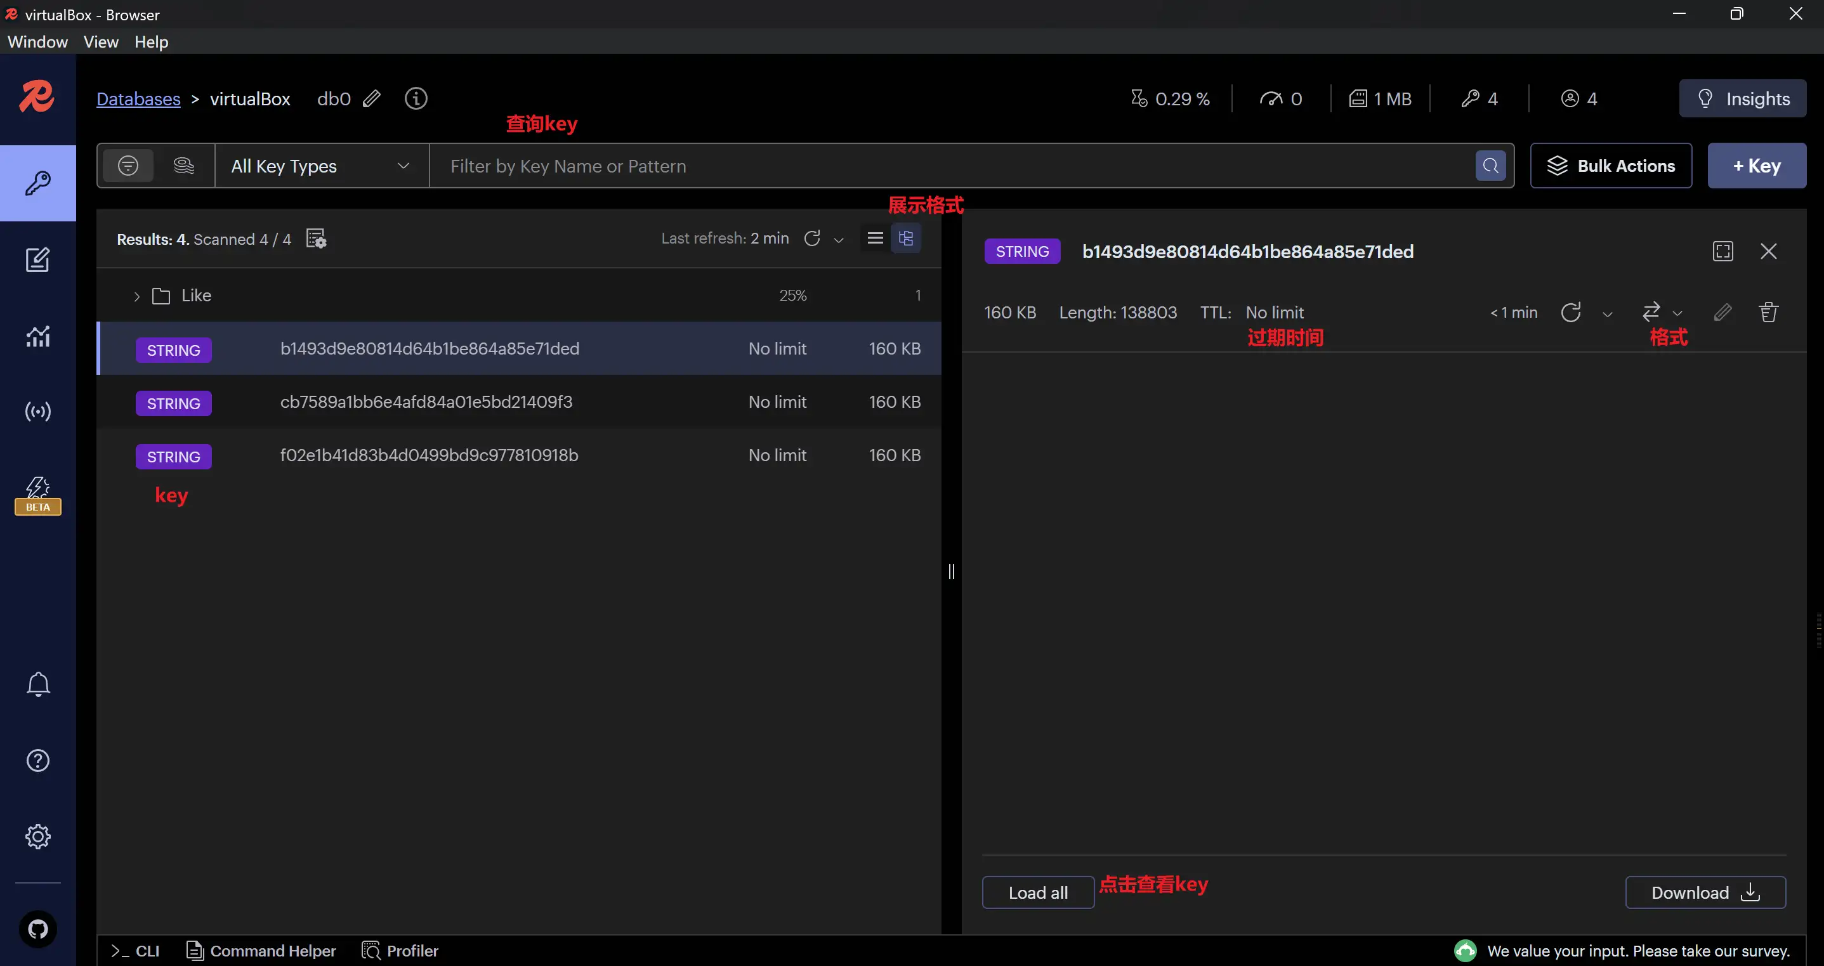The height and width of the screenshot is (966, 1824).
Task: Switch to tree view of keys
Action: pyautogui.click(x=905, y=238)
